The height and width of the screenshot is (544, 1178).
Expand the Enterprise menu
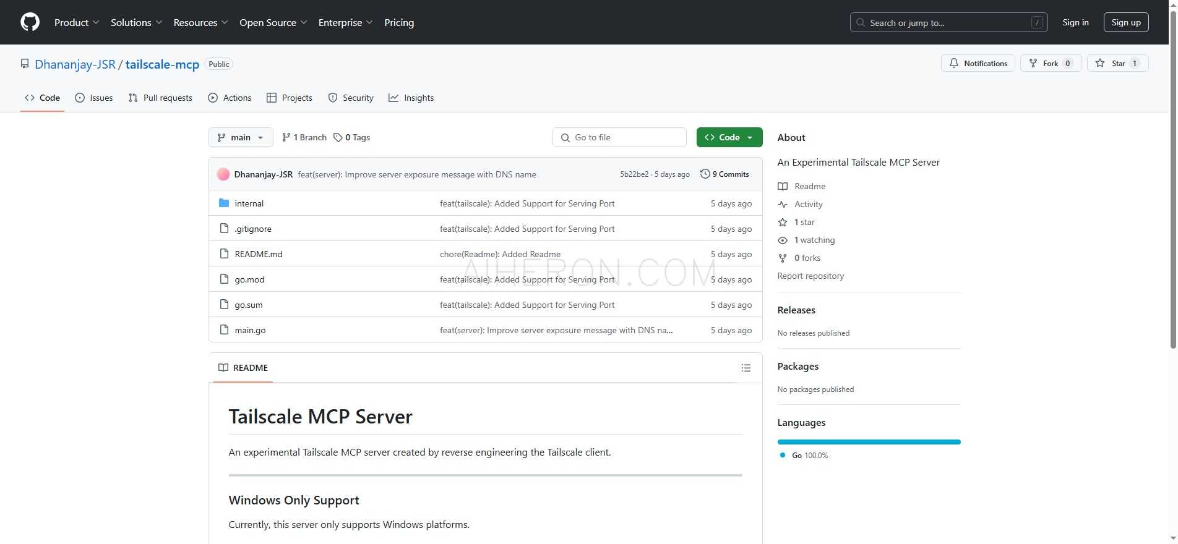(345, 22)
